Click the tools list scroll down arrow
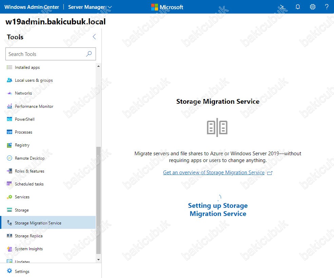Image resolution: width=334 pixels, height=278 pixels. click(x=98, y=259)
